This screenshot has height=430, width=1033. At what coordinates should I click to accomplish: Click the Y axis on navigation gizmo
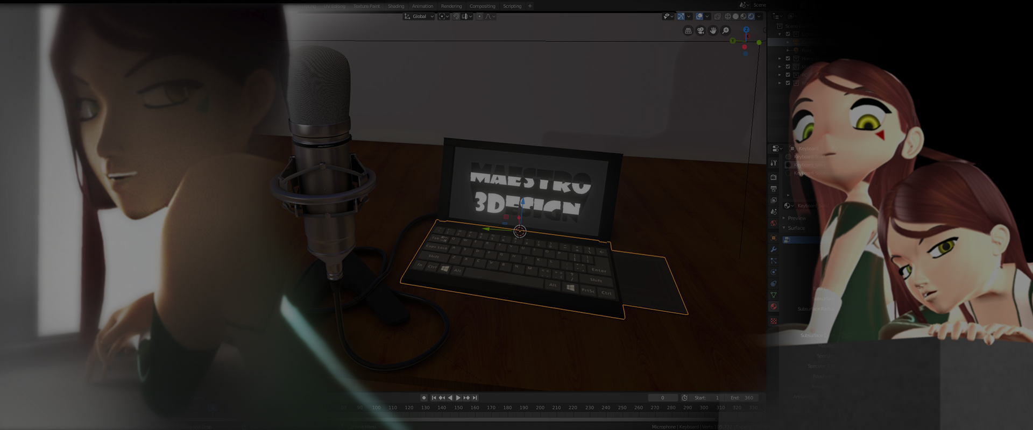tap(733, 41)
